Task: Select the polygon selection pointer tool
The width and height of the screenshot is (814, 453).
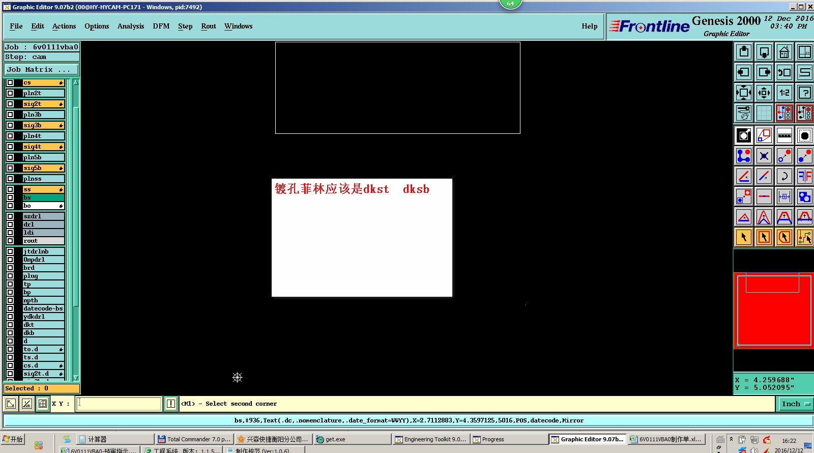Action: point(784,237)
